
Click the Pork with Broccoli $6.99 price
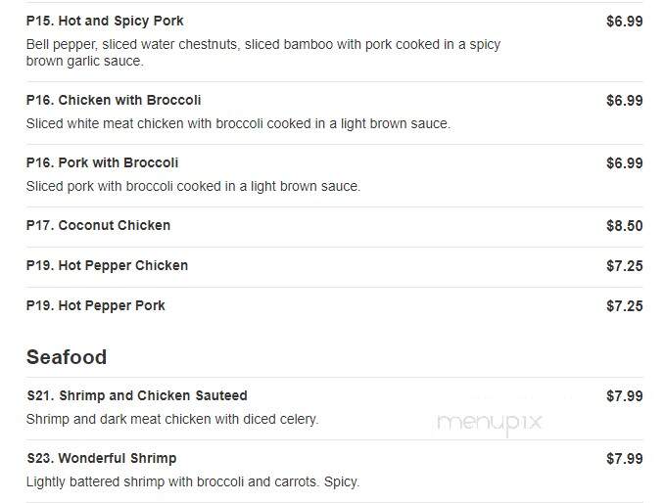(624, 163)
